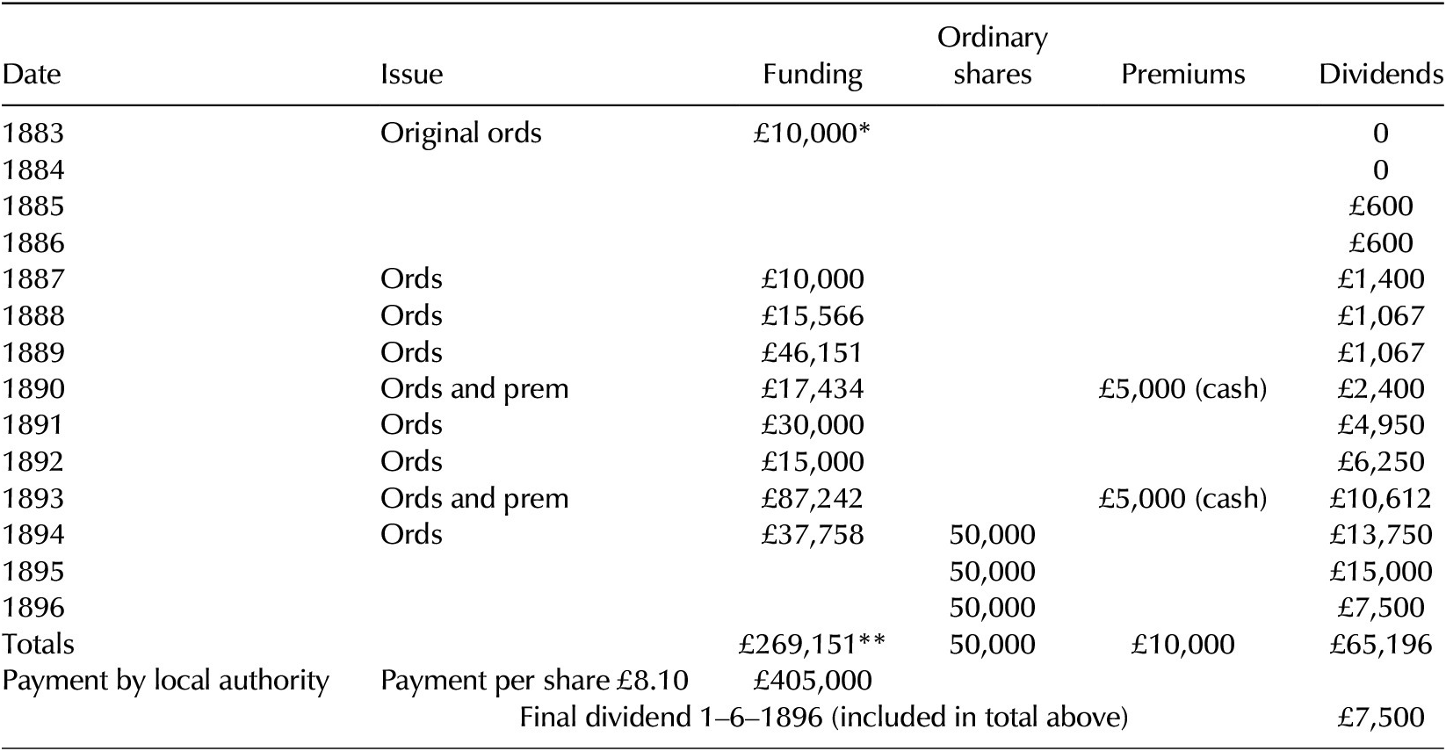Click the Payment by local authority label
This screenshot has height=751, width=1446.
166,681
